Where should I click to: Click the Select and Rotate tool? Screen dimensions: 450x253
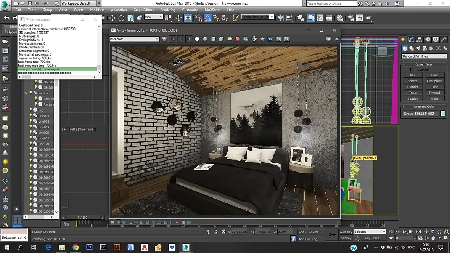121,18
